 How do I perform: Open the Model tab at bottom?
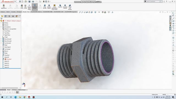(x=9, y=90)
